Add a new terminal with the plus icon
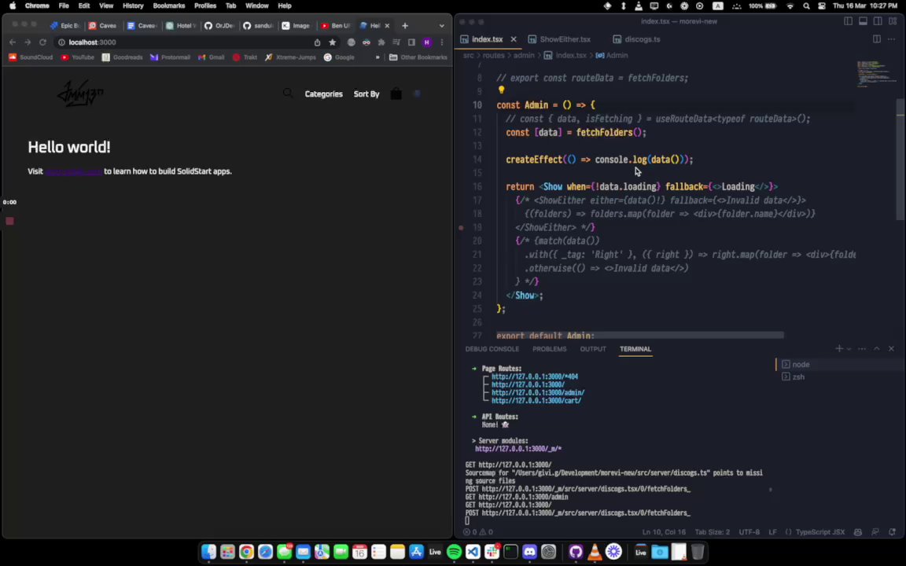Screen dimensions: 906x566 [x=839, y=349]
